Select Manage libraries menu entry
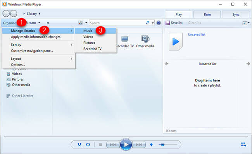Image resolution: width=252 pixels, height=154 pixels. coord(38,31)
